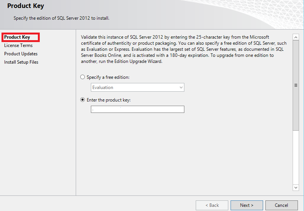Focus the product key text field

[137, 109]
